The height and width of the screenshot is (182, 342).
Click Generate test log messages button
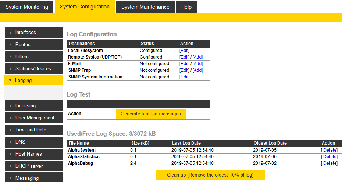tap(151, 114)
